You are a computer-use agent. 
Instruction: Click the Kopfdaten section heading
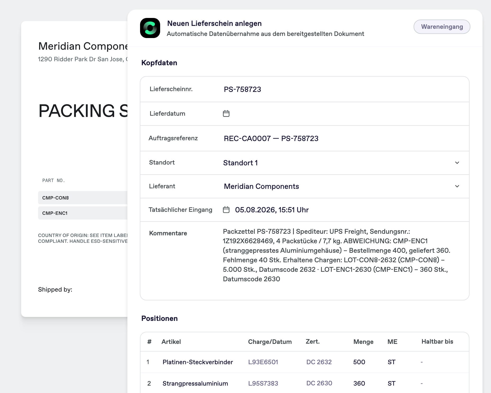(x=159, y=63)
